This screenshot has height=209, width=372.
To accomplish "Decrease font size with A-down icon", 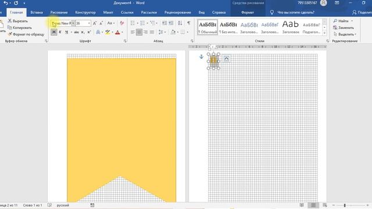I will (x=101, y=23).
